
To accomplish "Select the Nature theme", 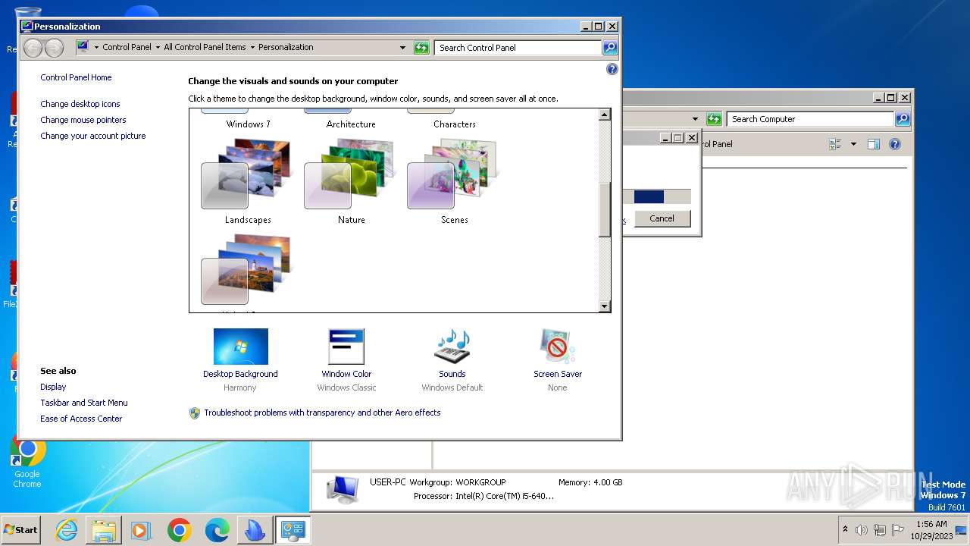I will [x=351, y=182].
